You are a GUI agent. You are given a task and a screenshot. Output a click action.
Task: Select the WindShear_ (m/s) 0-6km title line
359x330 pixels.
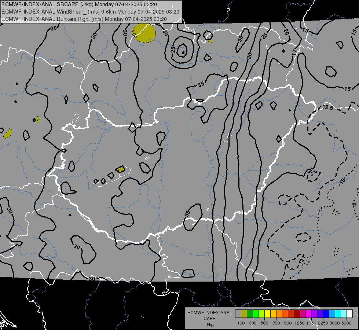click(x=90, y=12)
